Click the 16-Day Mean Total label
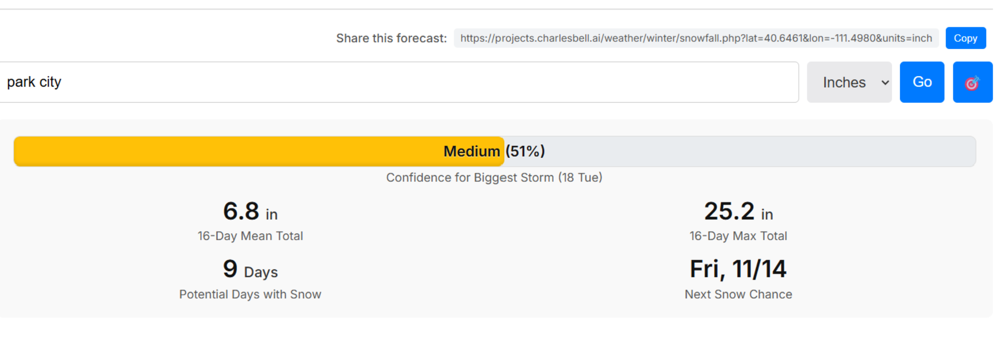 [x=250, y=236]
